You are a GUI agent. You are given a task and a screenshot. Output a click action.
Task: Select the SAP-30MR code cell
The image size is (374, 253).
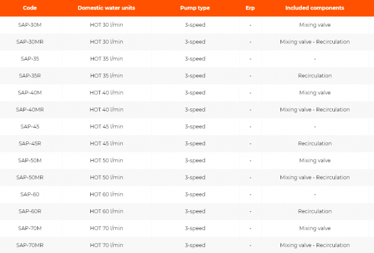pyautogui.click(x=30, y=42)
